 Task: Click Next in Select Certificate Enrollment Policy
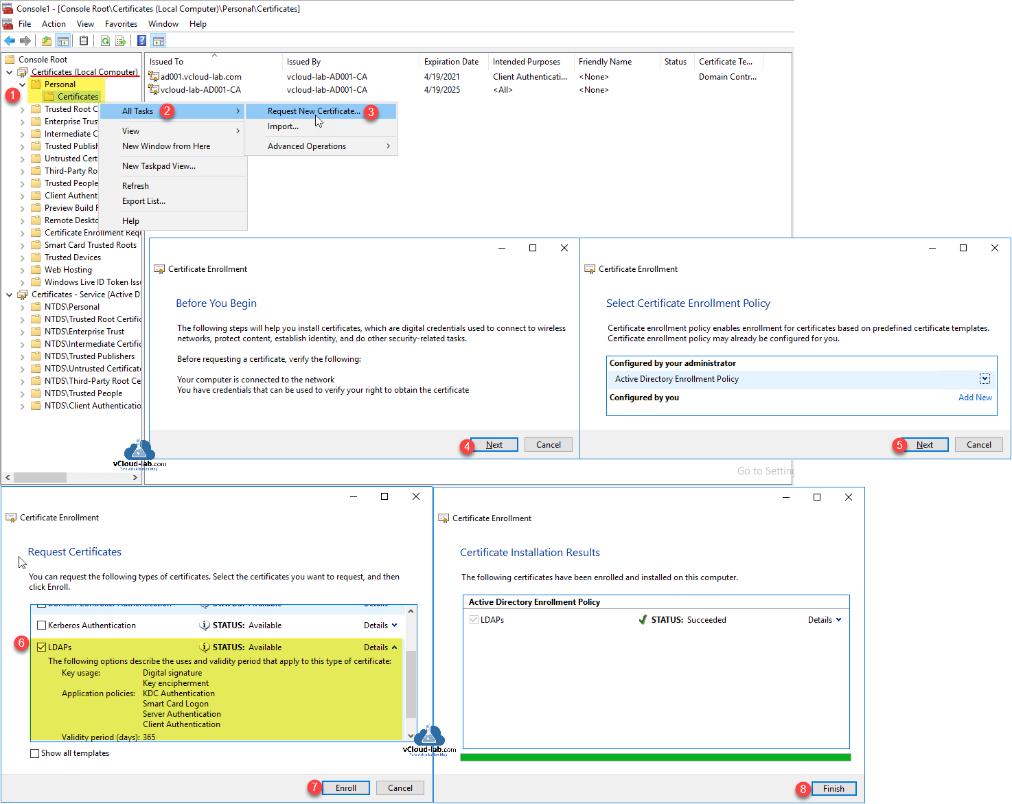click(x=925, y=445)
